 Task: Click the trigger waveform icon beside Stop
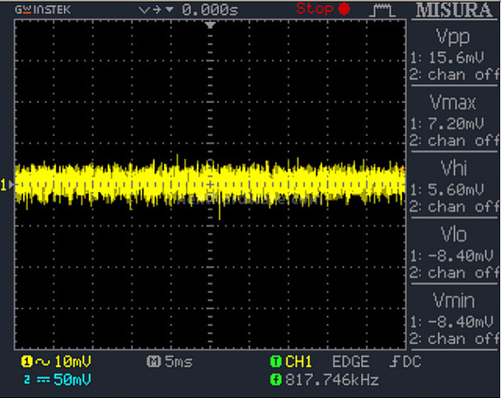tap(382, 11)
